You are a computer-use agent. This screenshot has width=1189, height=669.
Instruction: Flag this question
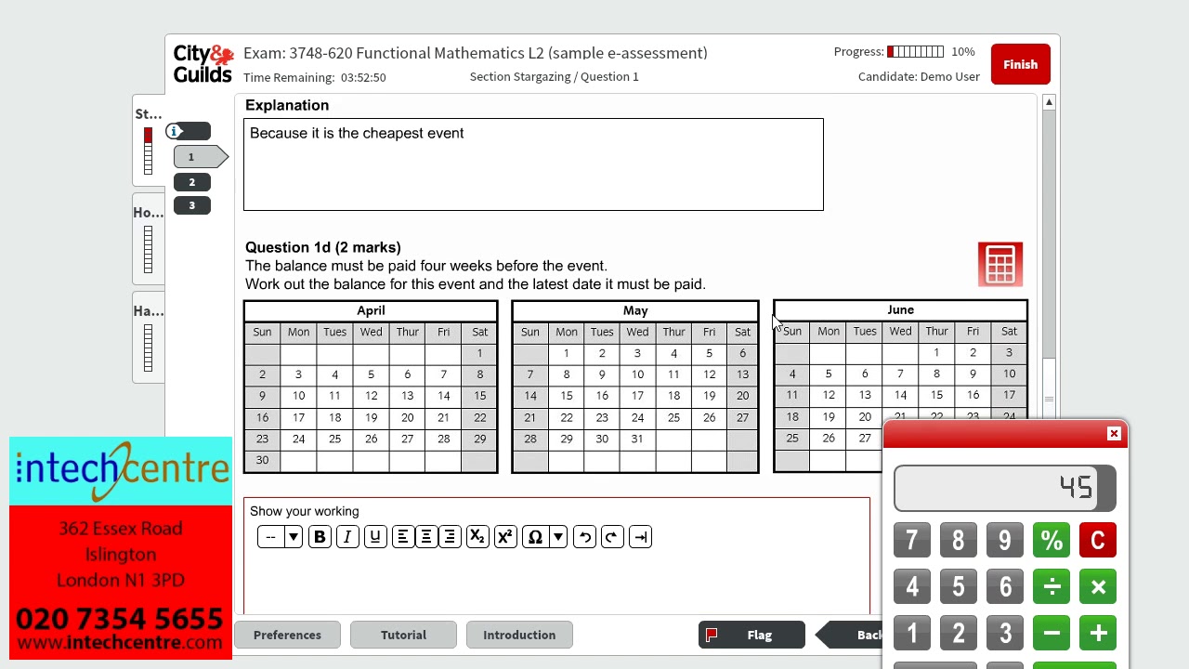pyautogui.click(x=751, y=635)
